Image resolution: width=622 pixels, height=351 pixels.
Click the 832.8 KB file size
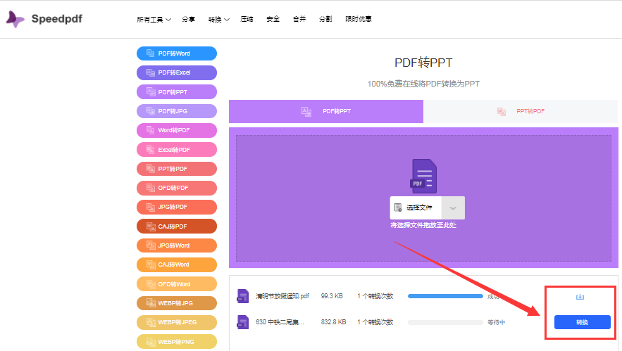point(333,322)
